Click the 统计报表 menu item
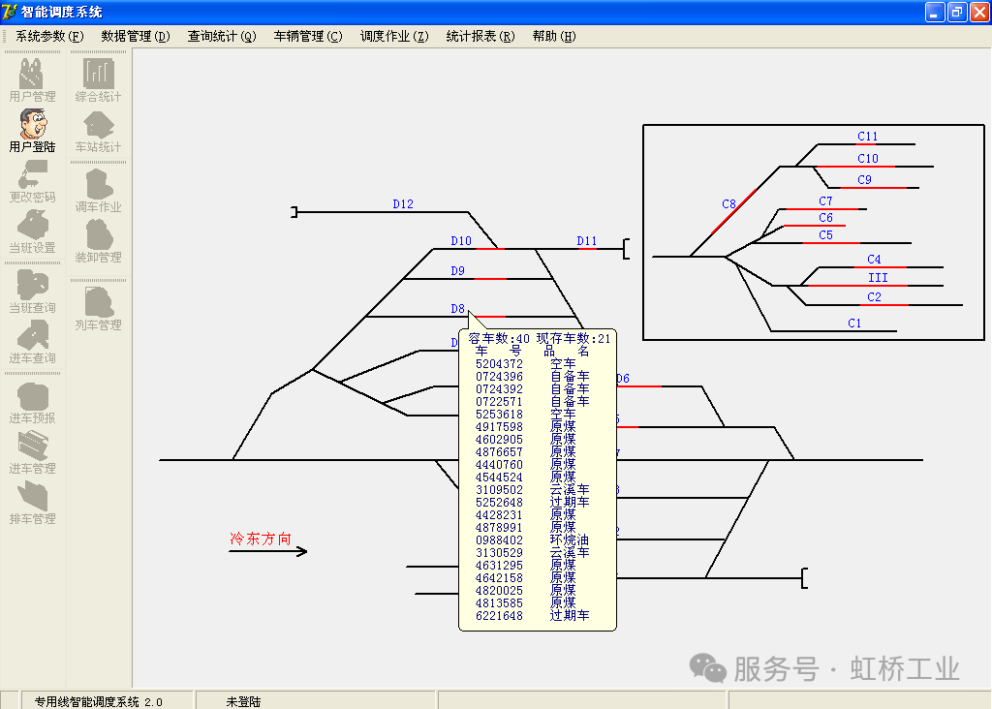Screen dimensions: 992x709 [480, 36]
